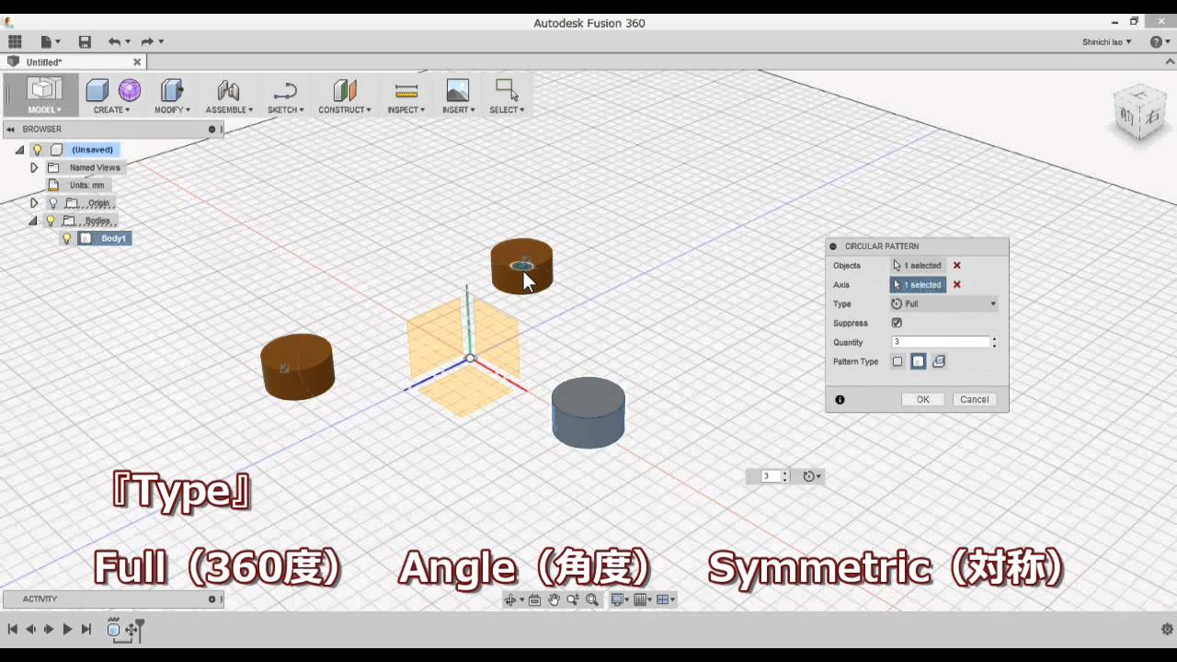Viewport: 1177px width, 662px height.
Task: Open the Redo history dropdown arrow
Action: click(x=161, y=41)
